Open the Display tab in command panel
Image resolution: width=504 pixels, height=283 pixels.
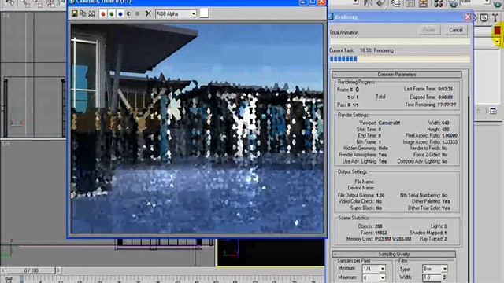coord(484,17)
